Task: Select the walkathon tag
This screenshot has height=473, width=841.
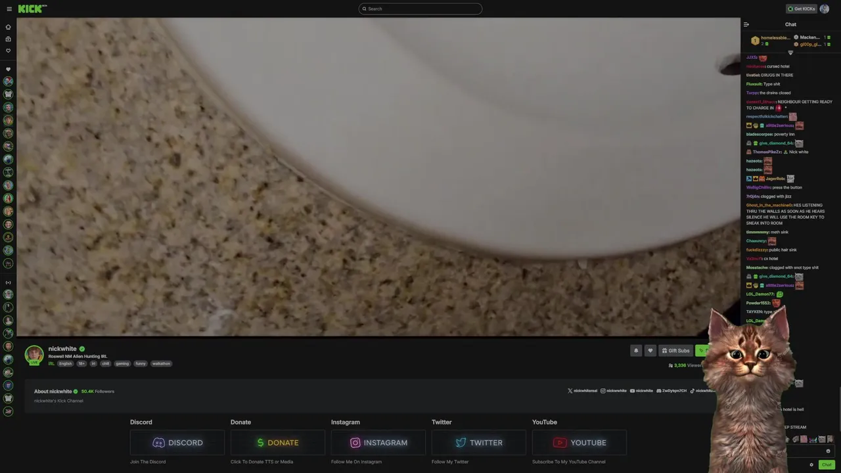Action: coord(161,363)
